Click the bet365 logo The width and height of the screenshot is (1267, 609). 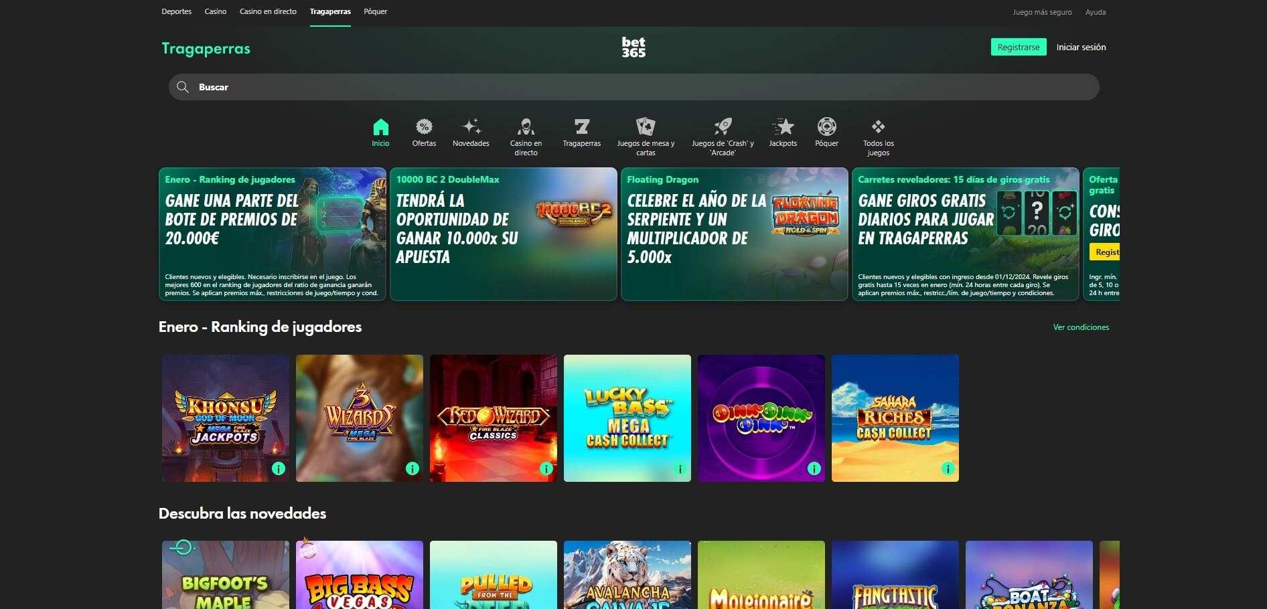point(633,47)
